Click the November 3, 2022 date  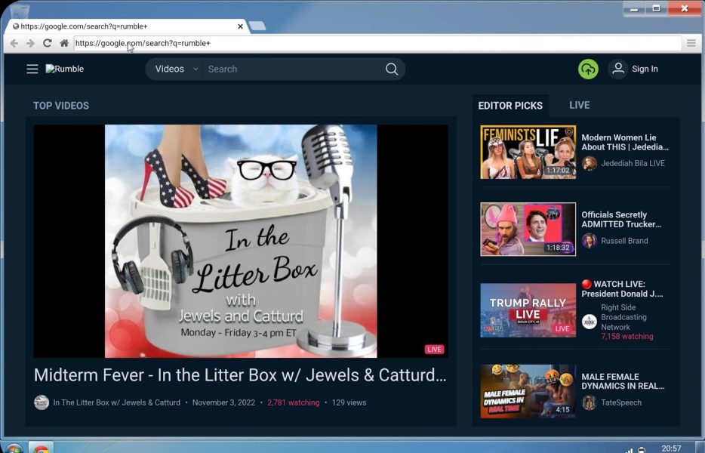point(223,402)
